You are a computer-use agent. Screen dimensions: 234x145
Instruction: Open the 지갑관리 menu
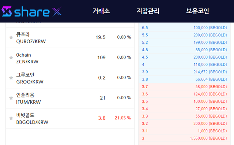[148, 11]
